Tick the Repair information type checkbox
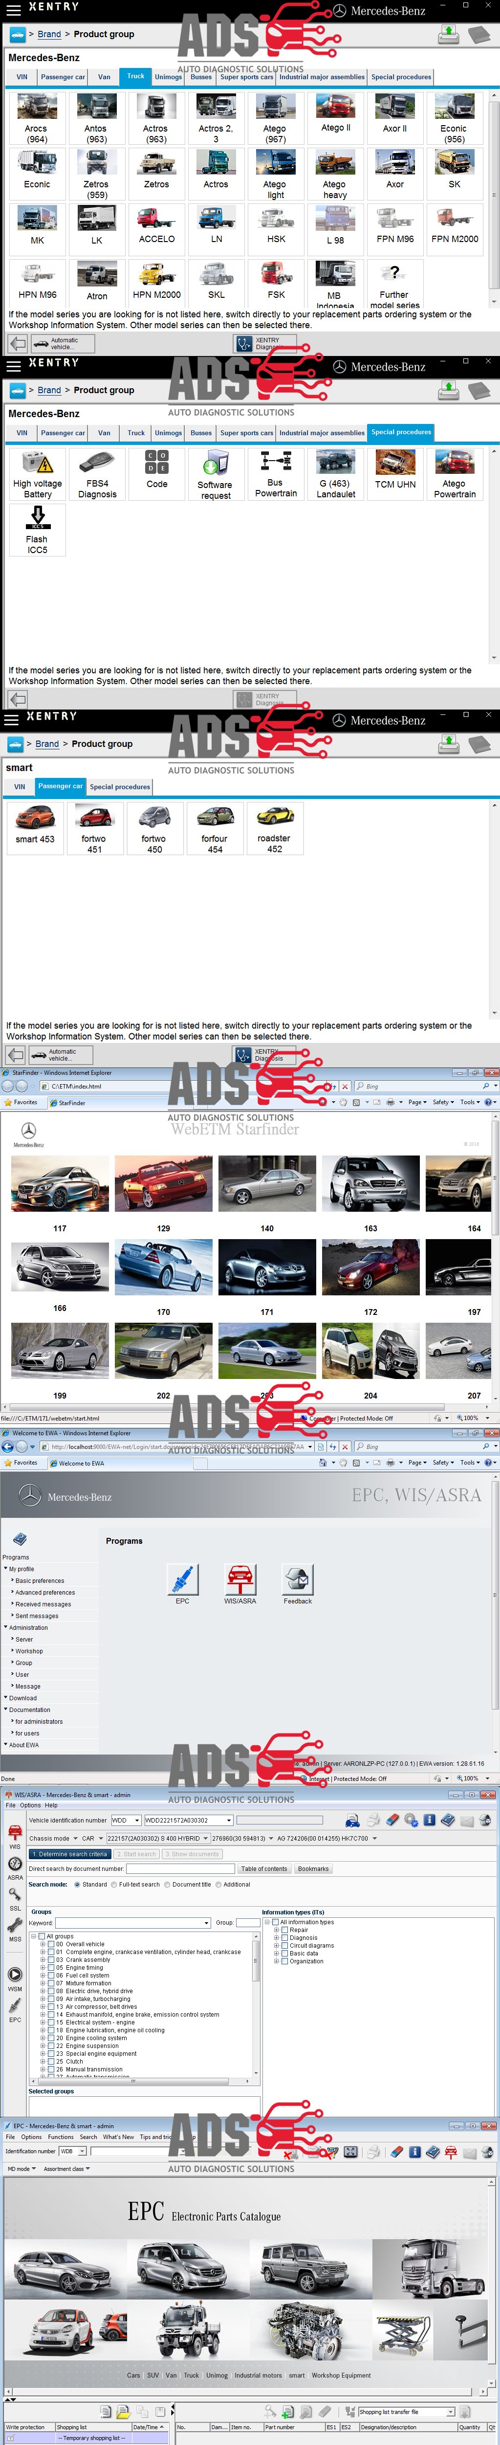This screenshot has width=500, height=2445. coord(284,1930)
